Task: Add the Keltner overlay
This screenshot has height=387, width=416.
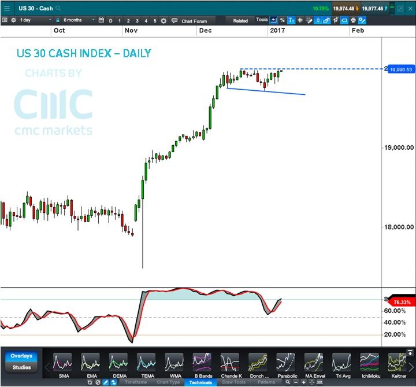Action: click(x=398, y=365)
